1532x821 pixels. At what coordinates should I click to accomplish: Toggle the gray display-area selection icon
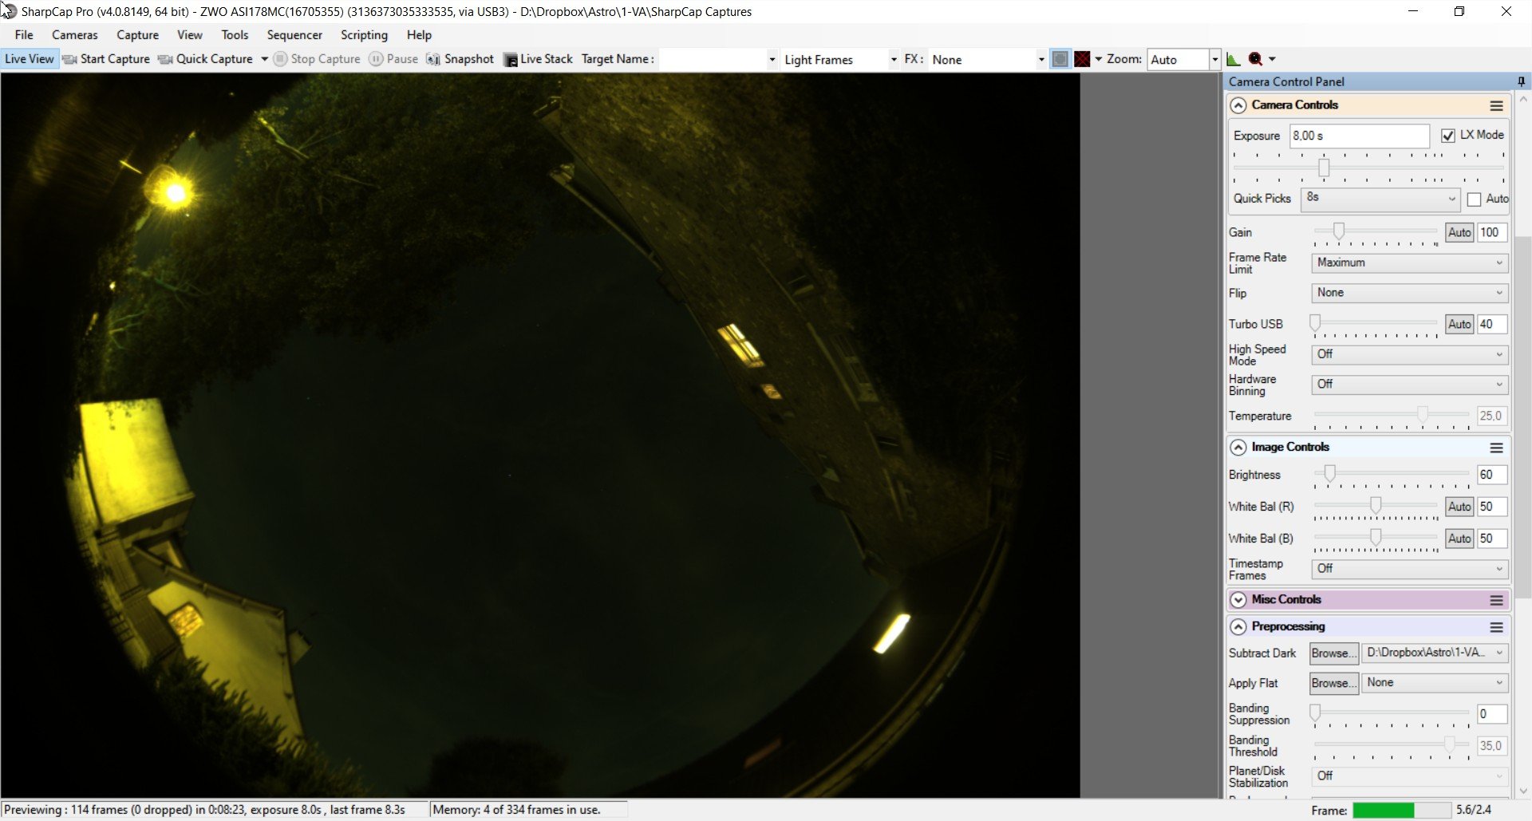pos(1060,59)
